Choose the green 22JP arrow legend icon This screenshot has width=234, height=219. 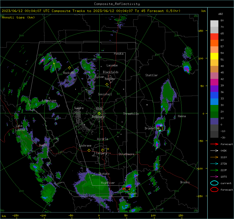pyautogui.click(x=214, y=170)
